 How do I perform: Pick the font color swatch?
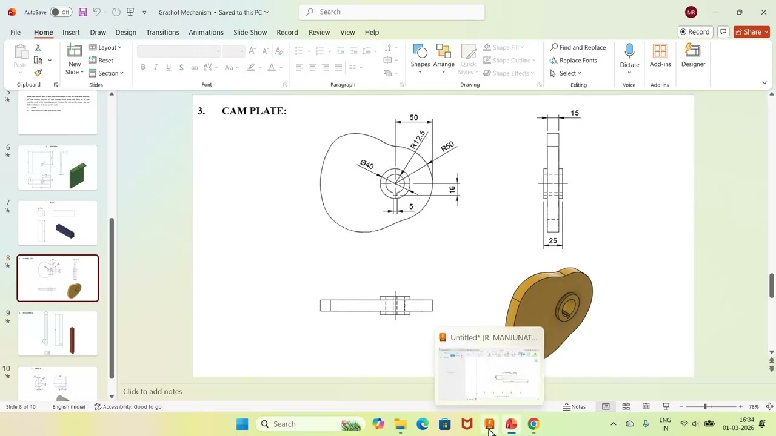(x=272, y=67)
